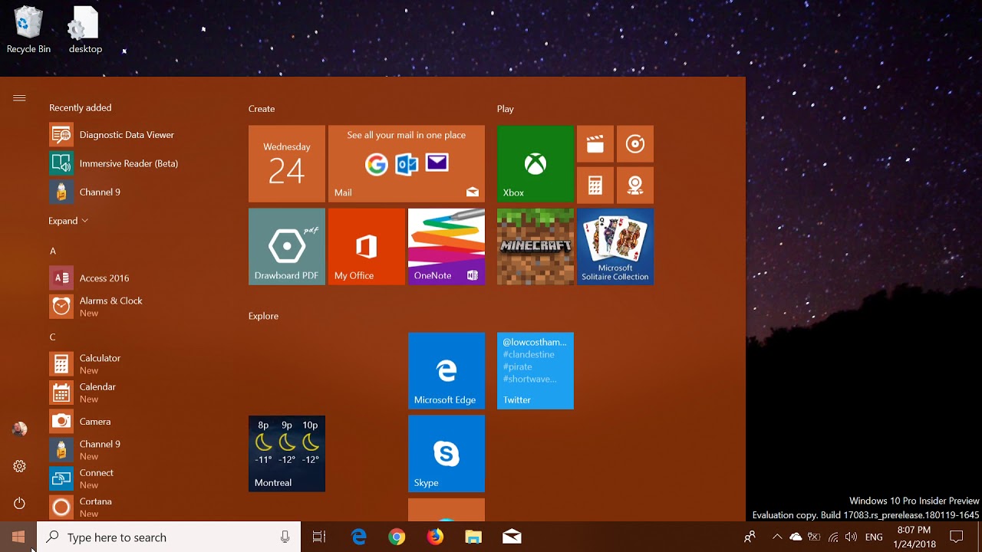Open the Groove Music small tile
Image resolution: width=982 pixels, height=552 pixels.
[x=635, y=144]
